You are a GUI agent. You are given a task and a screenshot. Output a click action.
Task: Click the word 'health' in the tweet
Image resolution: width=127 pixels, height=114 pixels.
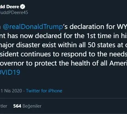point(81,63)
